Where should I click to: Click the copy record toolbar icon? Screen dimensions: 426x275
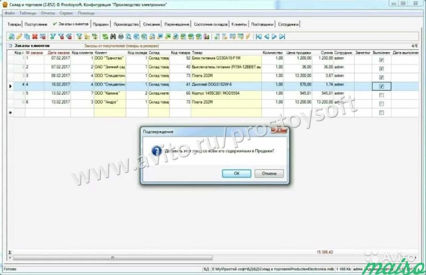27,37
